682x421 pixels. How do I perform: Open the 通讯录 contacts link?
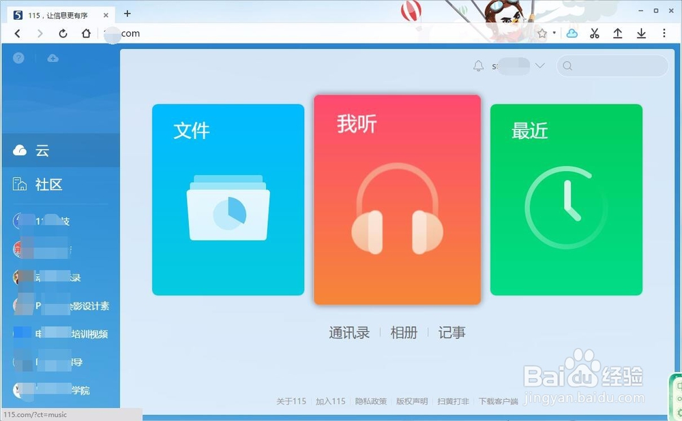pyautogui.click(x=349, y=333)
